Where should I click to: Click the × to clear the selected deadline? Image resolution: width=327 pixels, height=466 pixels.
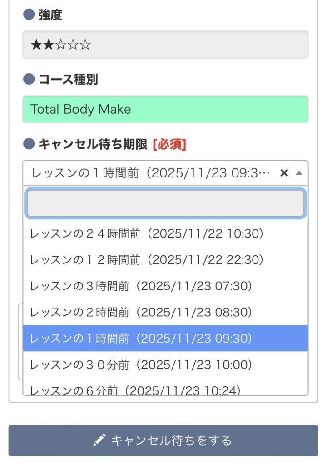284,173
